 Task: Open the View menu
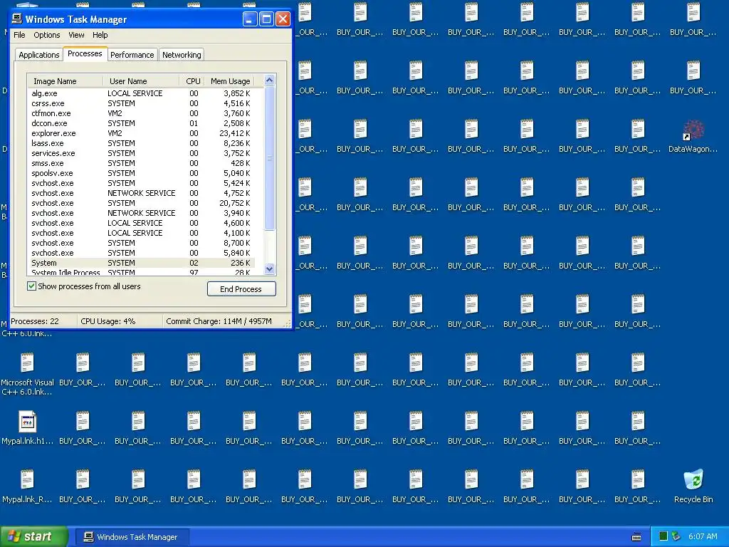click(x=76, y=35)
